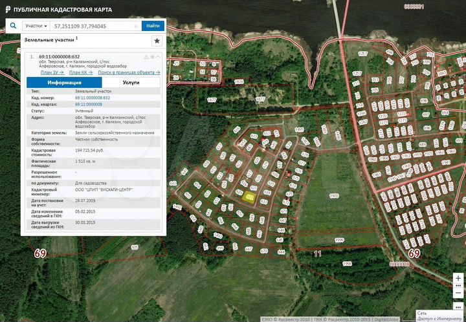
Task: Zoom in the map with plus
Action: [458, 279]
